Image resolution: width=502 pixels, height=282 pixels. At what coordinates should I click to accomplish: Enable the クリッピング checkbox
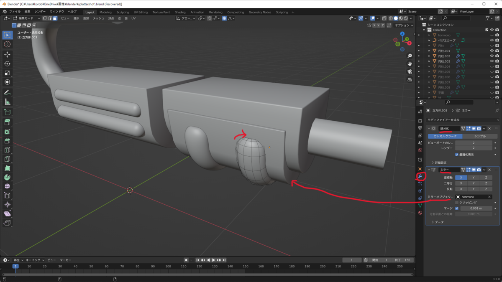click(457, 203)
